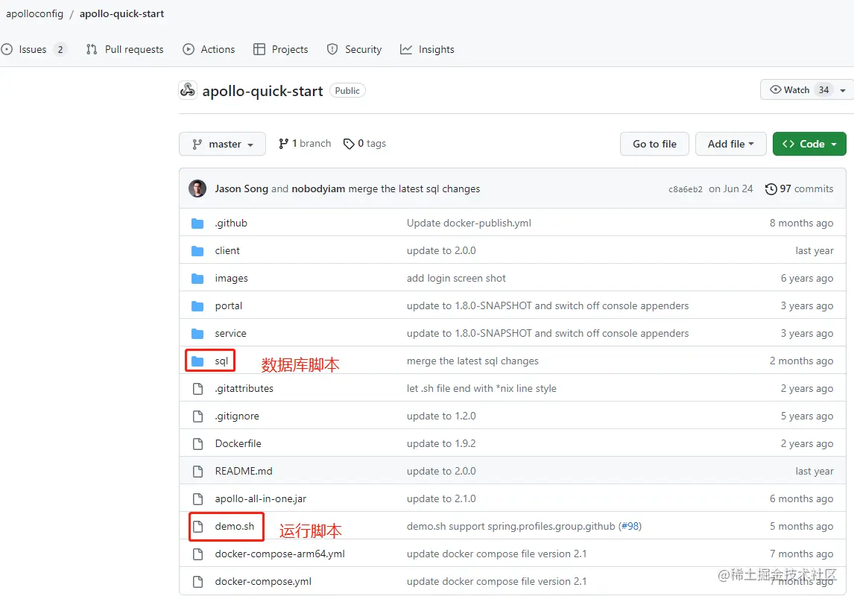Click the Go to file button
This screenshot has height=599, width=854.
[654, 144]
